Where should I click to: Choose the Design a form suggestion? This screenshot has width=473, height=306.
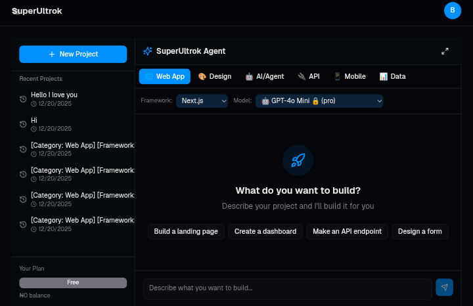click(420, 232)
